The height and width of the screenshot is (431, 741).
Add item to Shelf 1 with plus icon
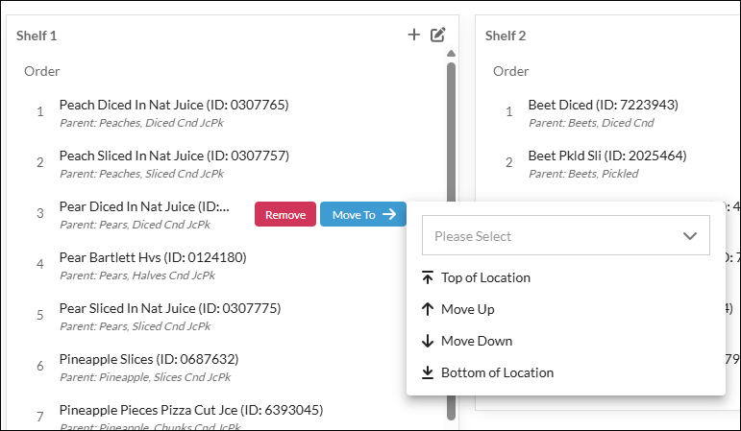pos(413,35)
